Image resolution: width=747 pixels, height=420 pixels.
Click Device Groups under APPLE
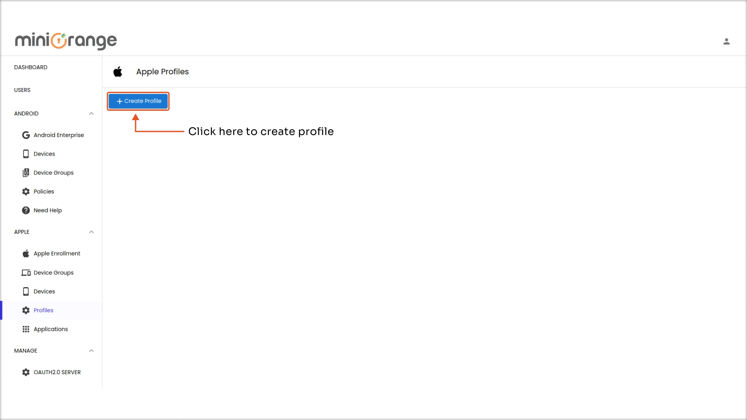point(53,272)
